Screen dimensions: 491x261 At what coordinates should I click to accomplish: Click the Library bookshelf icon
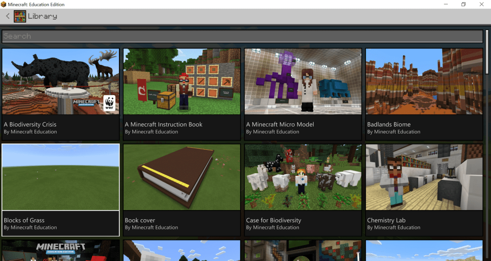(20, 16)
